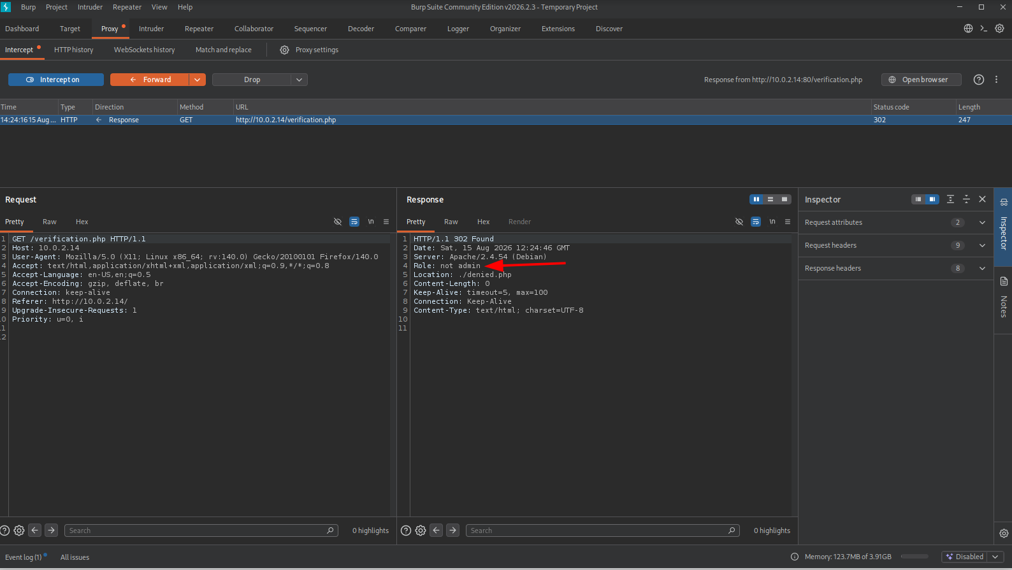Set Inspector to docked left layout icon
Viewport: 1012px width, 570px height.
[x=918, y=199]
